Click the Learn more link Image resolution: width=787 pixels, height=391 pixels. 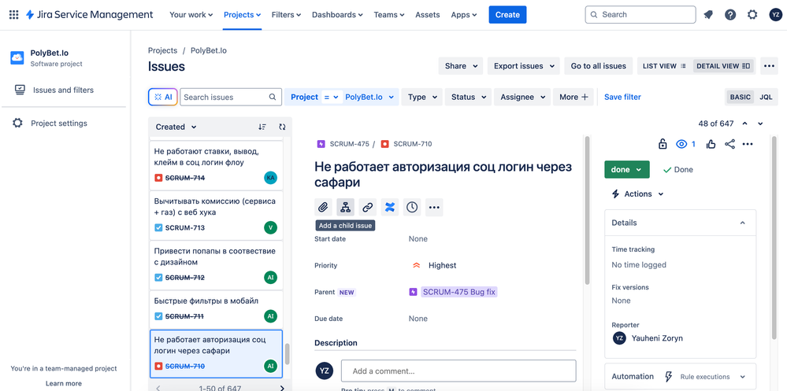tap(64, 383)
